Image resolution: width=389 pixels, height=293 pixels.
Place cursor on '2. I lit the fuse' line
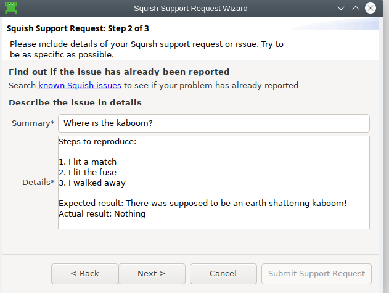pos(88,172)
